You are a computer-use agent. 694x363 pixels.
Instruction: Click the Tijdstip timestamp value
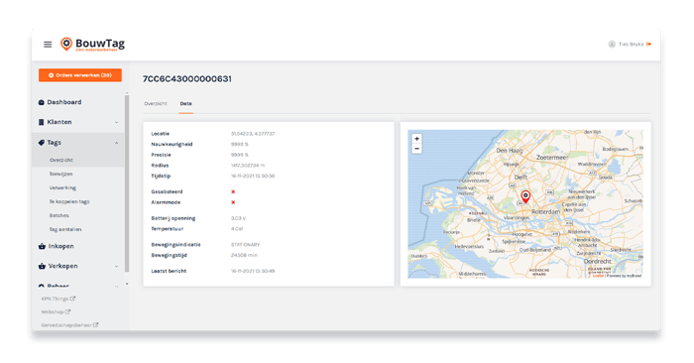[x=253, y=177]
